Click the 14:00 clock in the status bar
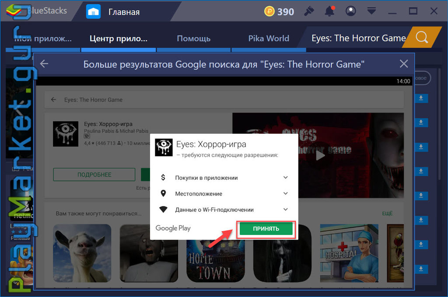 tap(403, 81)
